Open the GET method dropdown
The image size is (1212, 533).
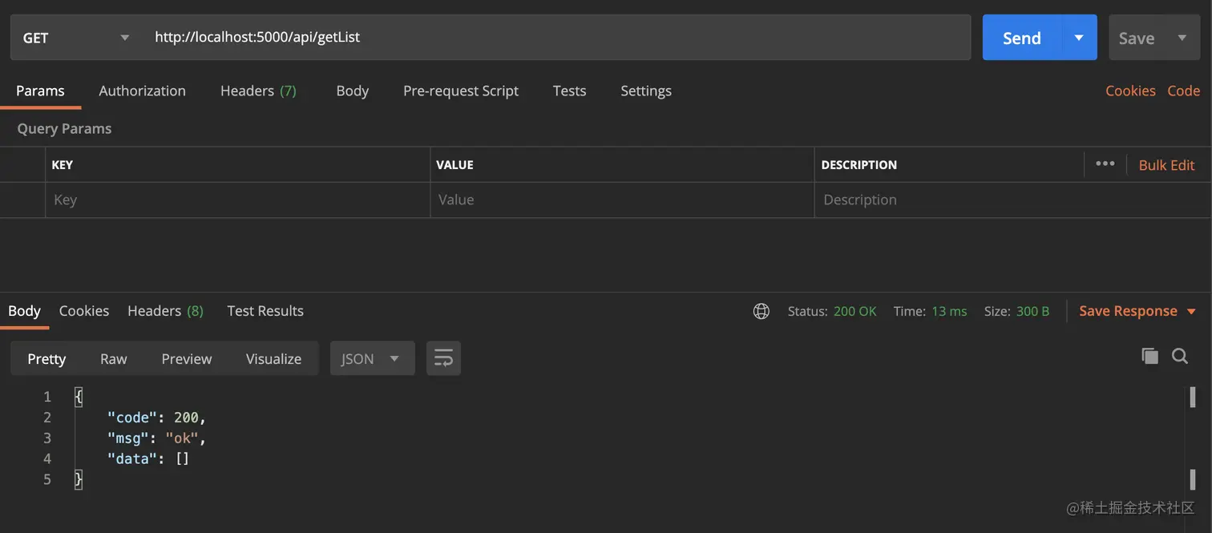click(x=75, y=38)
